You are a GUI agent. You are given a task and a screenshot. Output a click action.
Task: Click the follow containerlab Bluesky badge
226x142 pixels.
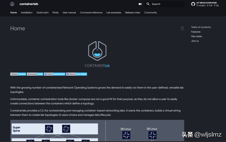54,74
